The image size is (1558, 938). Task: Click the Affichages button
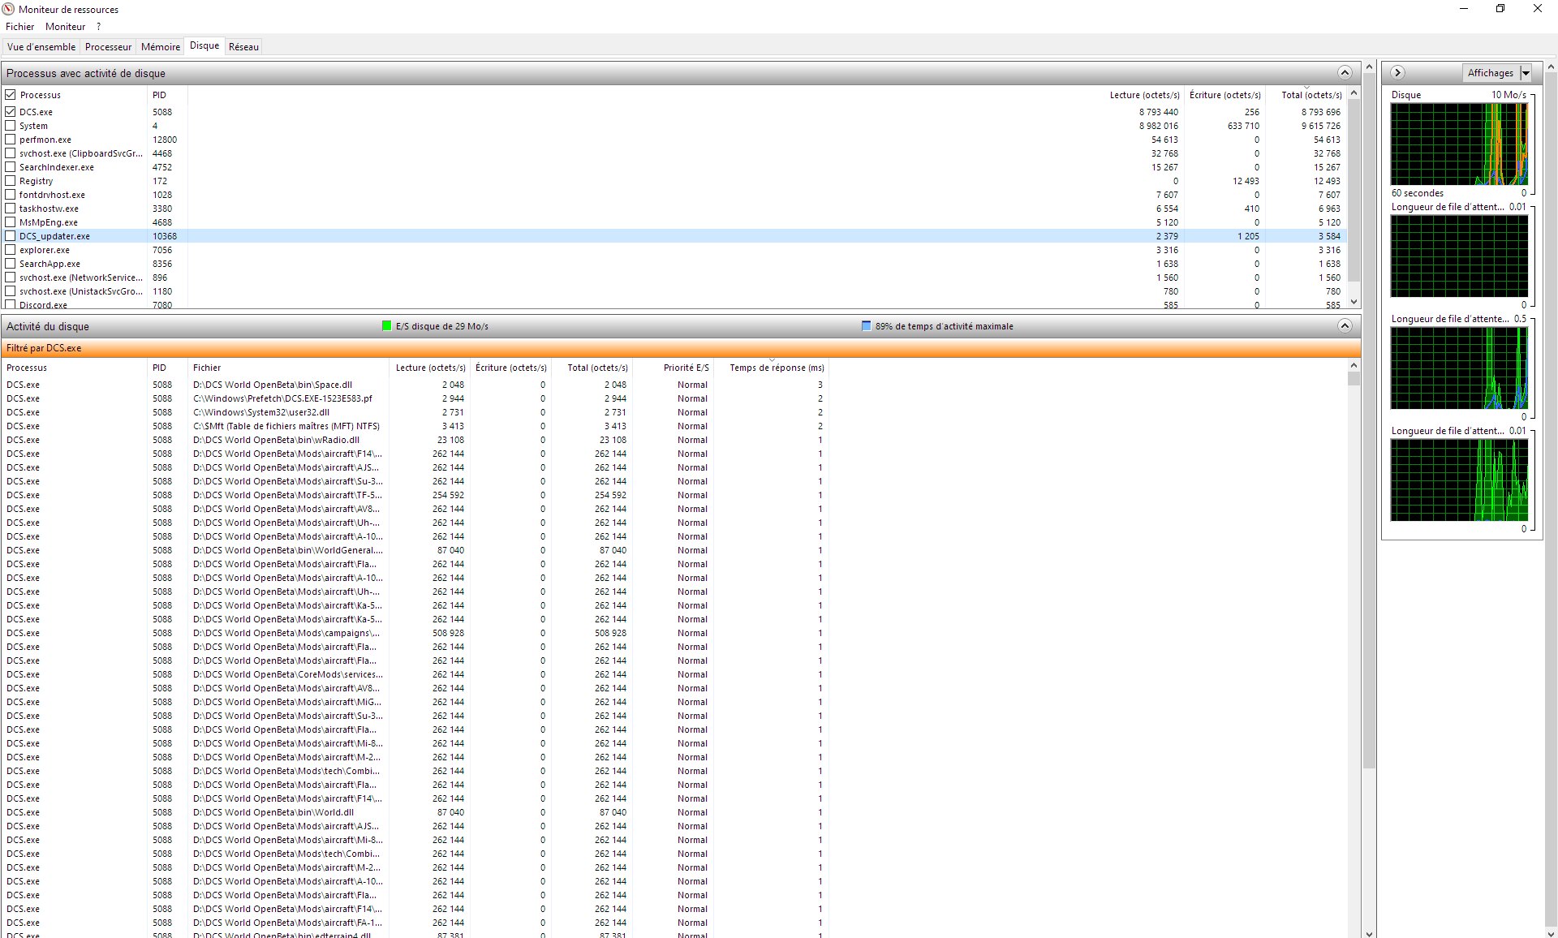click(x=1491, y=73)
